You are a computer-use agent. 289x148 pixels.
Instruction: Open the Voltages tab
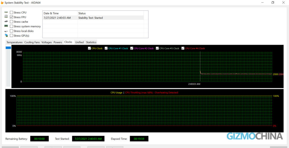click(x=47, y=42)
